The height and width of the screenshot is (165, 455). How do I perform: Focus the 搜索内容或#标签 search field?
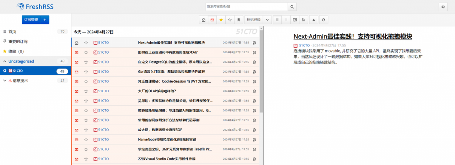tap(246, 6)
